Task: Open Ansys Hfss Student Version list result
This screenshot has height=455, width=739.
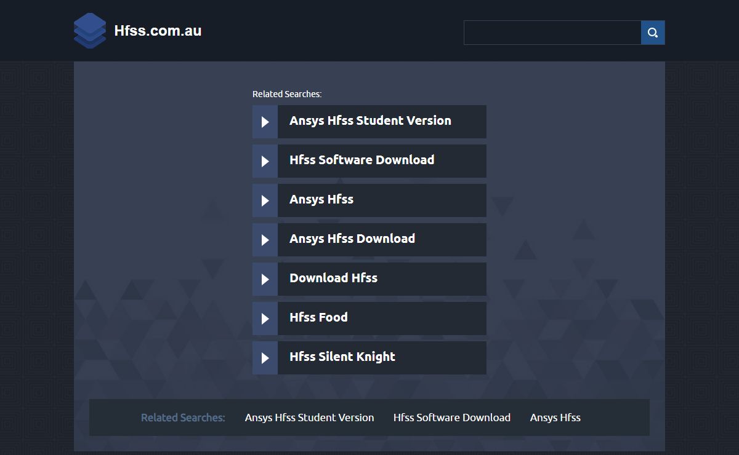Action: [x=370, y=121]
